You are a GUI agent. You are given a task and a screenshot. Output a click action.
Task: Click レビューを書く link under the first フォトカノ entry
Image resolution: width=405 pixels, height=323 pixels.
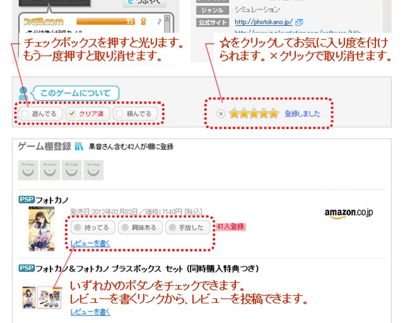click(x=90, y=243)
